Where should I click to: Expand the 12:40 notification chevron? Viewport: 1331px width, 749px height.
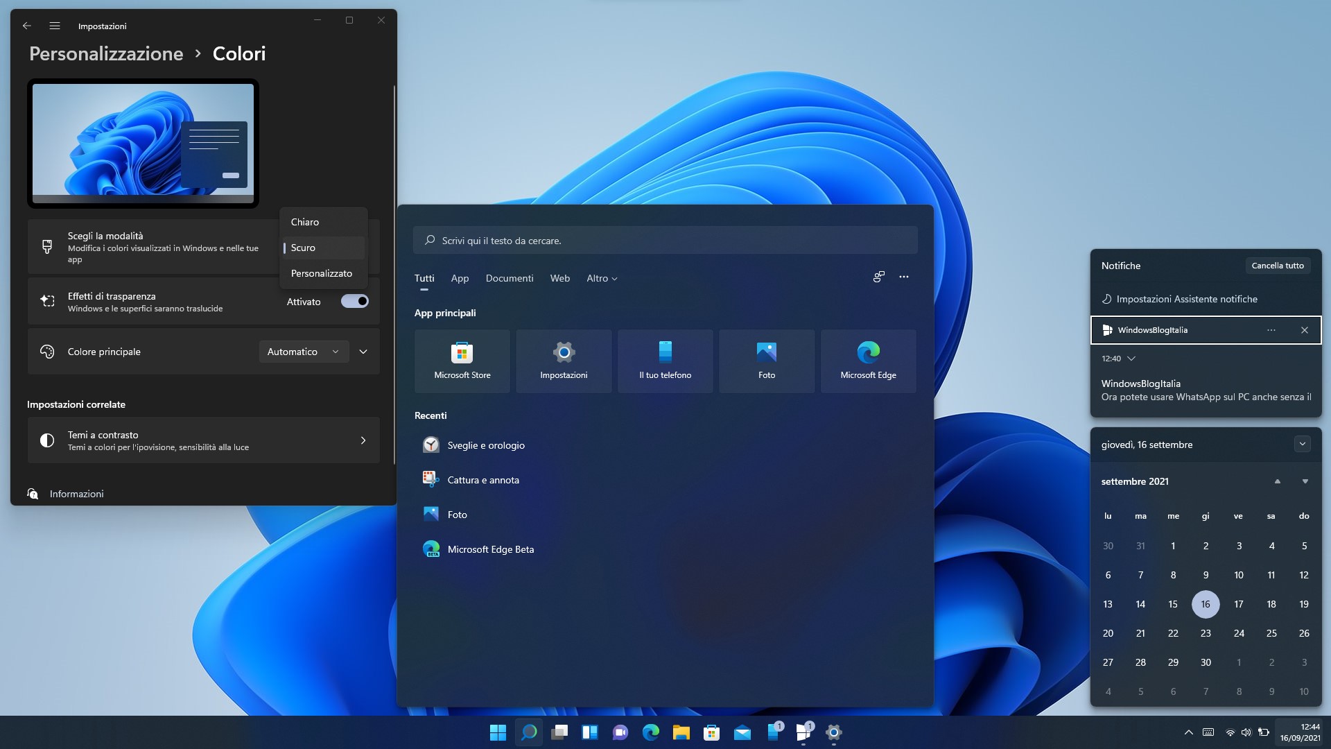pyautogui.click(x=1131, y=359)
